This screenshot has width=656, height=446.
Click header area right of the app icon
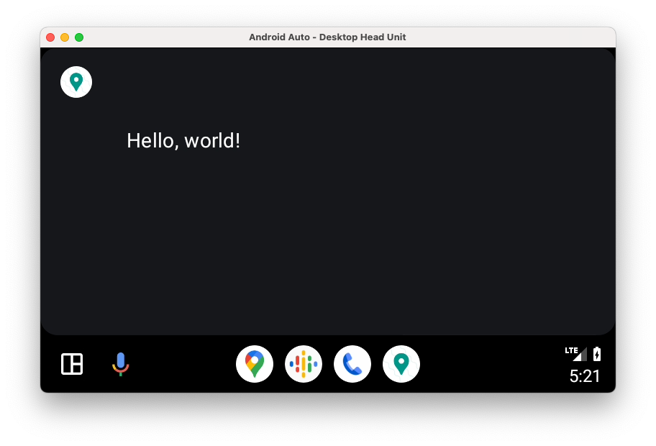coord(324,82)
